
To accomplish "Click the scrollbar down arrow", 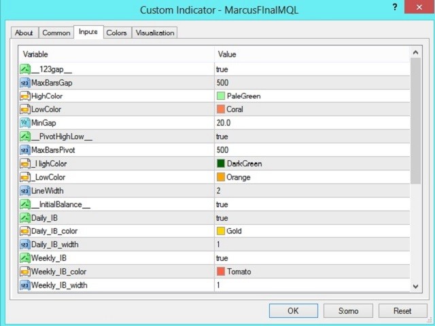I will click(415, 286).
